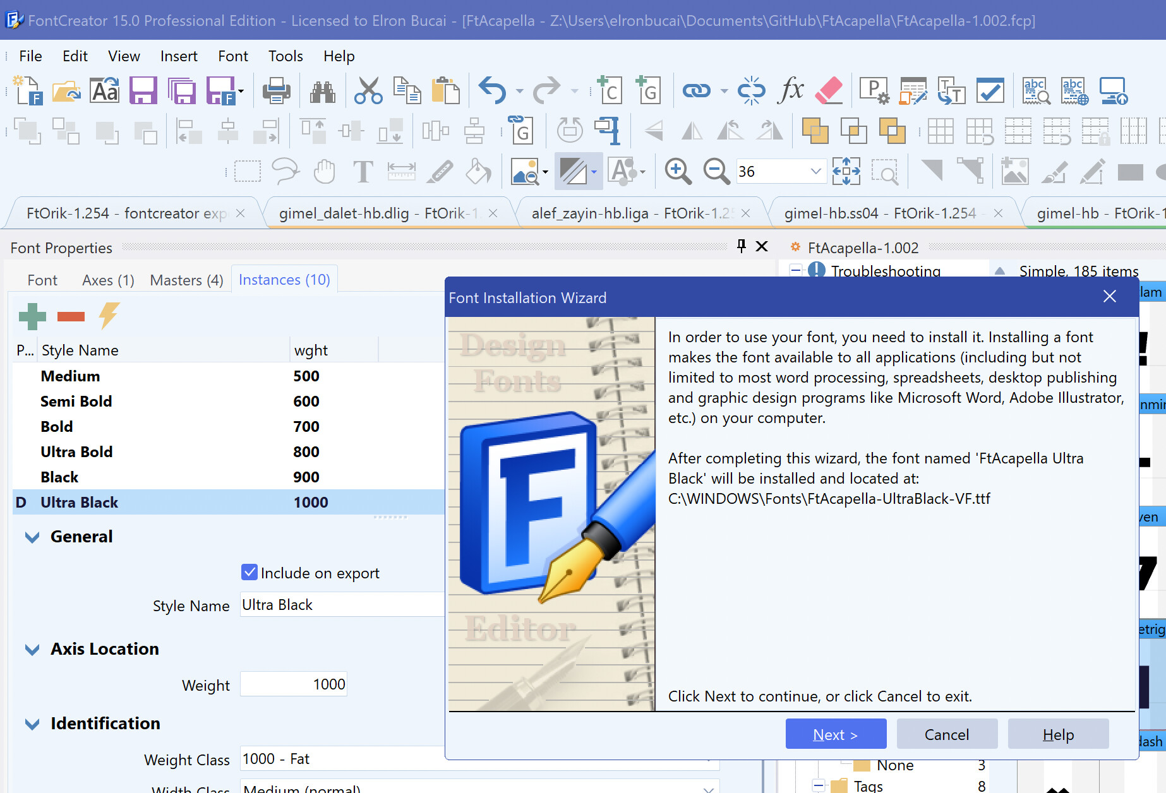Click the Zoom Out magnifier icon
This screenshot has height=793, width=1166.
click(x=716, y=171)
